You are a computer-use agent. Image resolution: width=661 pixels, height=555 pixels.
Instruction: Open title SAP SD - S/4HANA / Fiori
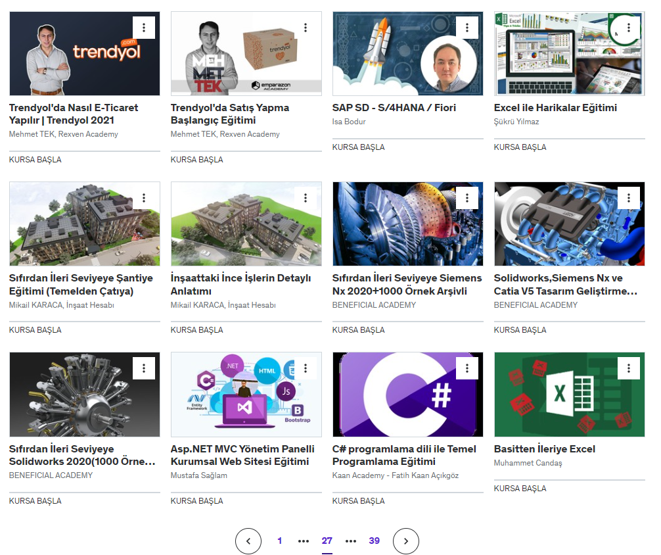pyautogui.click(x=394, y=108)
